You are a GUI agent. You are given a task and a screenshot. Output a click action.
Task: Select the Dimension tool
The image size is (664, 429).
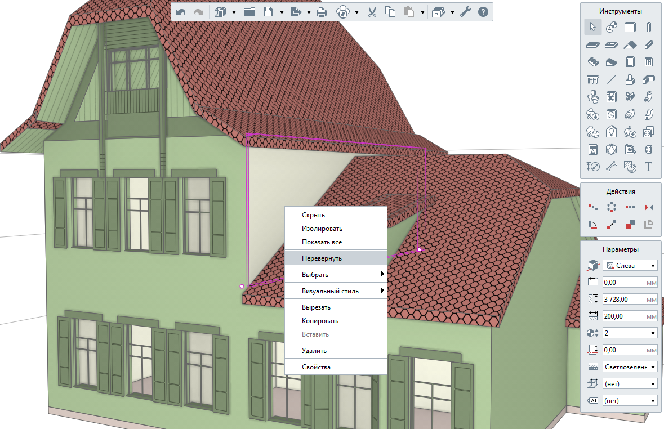coord(593,167)
